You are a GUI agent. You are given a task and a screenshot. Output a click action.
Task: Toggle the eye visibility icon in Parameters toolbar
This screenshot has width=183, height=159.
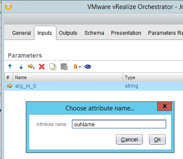[88, 67]
